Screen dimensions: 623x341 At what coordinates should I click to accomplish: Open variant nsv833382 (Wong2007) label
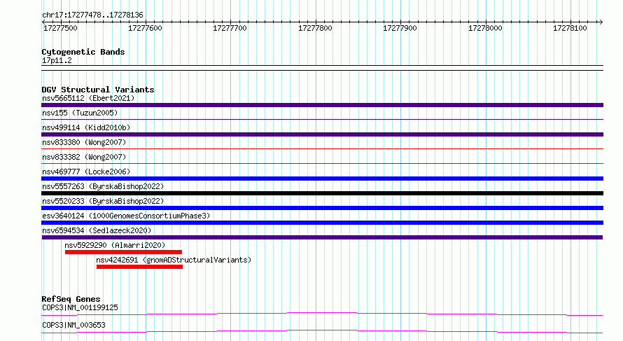coord(84,157)
